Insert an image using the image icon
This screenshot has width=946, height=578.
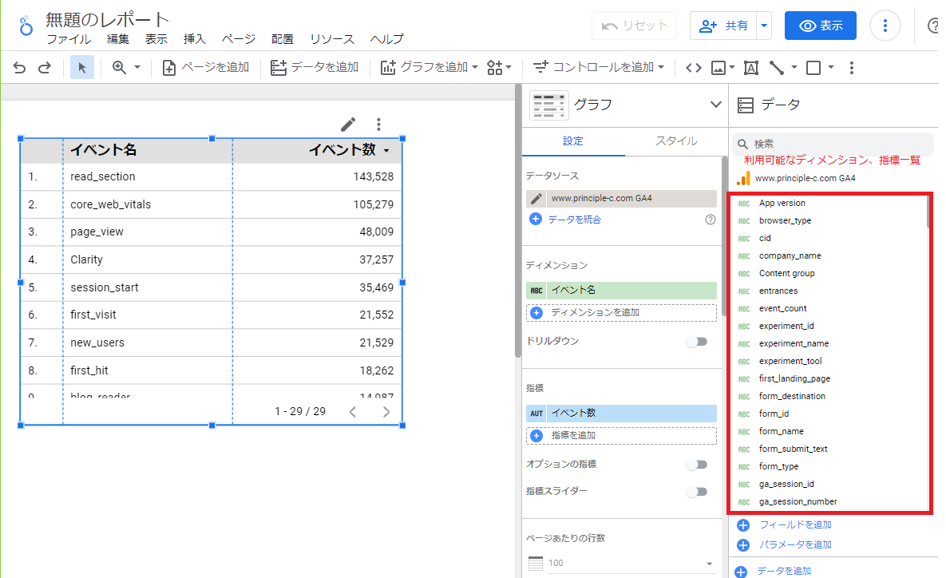pyautogui.click(x=718, y=68)
